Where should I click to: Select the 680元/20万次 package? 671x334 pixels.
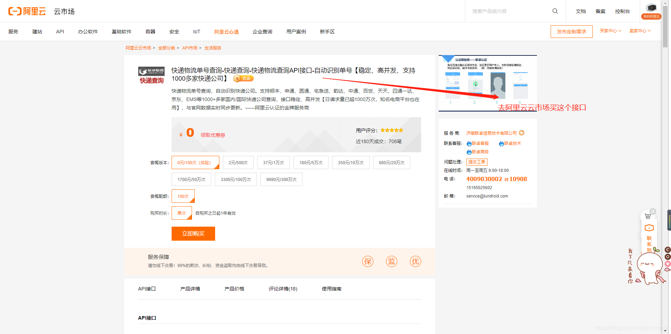pos(392,162)
